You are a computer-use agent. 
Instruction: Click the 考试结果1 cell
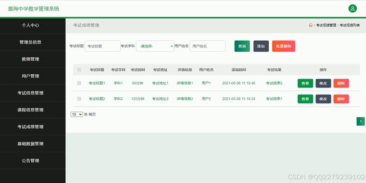pyautogui.click(x=274, y=99)
